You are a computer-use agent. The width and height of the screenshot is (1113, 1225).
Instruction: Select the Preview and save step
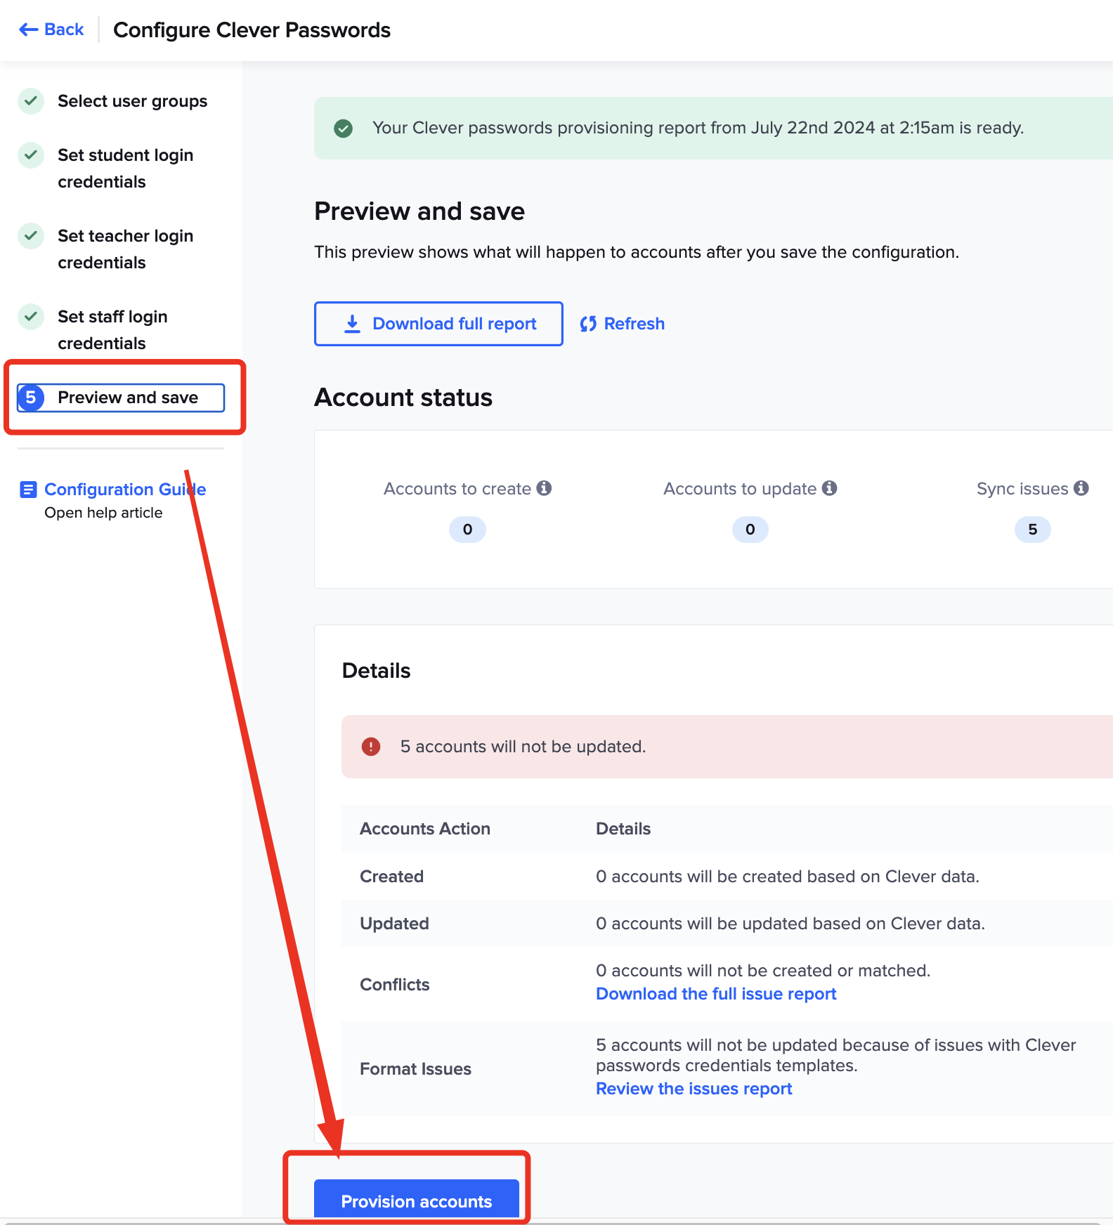[127, 398]
